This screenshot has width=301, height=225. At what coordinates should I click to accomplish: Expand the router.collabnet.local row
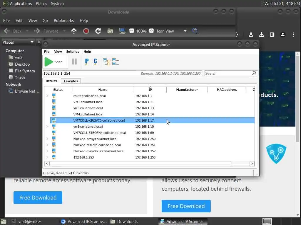tap(47, 96)
